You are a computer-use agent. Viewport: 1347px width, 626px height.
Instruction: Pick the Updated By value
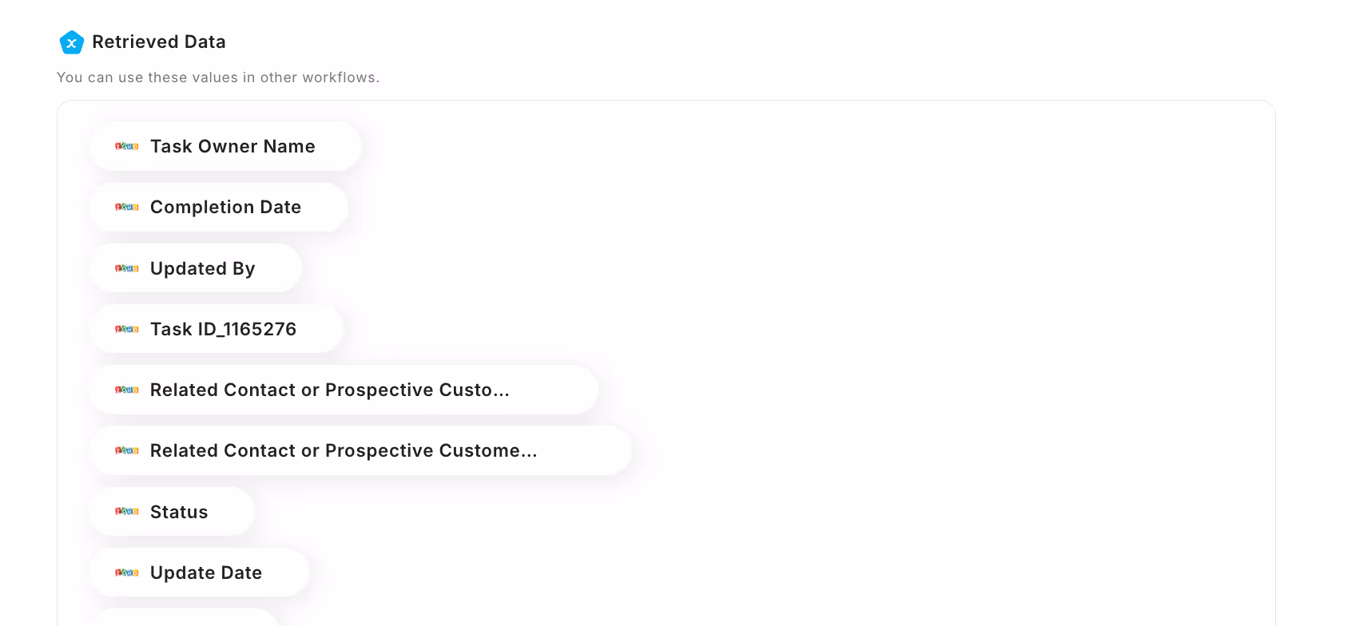point(196,268)
